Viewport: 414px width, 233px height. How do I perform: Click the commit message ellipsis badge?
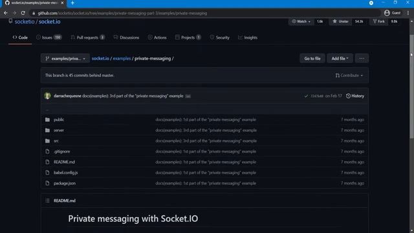point(188,96)
